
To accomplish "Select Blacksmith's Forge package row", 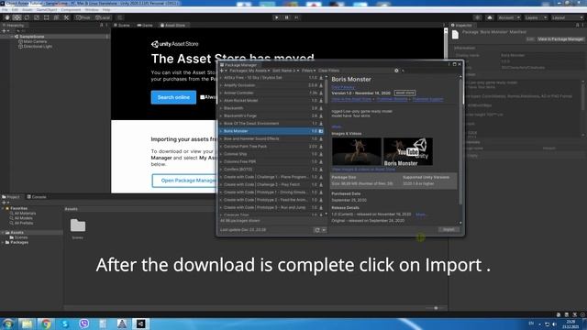I will point(271,116).
